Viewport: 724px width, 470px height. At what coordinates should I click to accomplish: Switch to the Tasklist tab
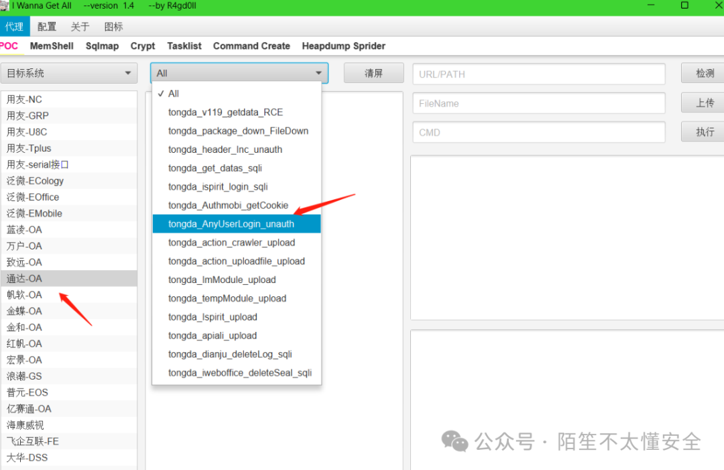pyautogui.click(x=184, y=46)
